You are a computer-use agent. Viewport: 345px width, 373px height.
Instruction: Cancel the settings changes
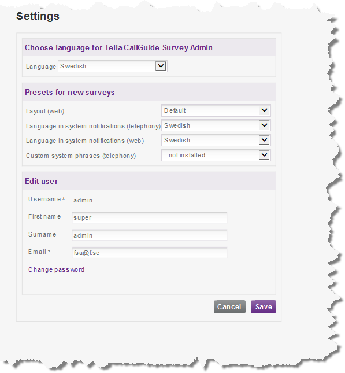click(229, 307)
